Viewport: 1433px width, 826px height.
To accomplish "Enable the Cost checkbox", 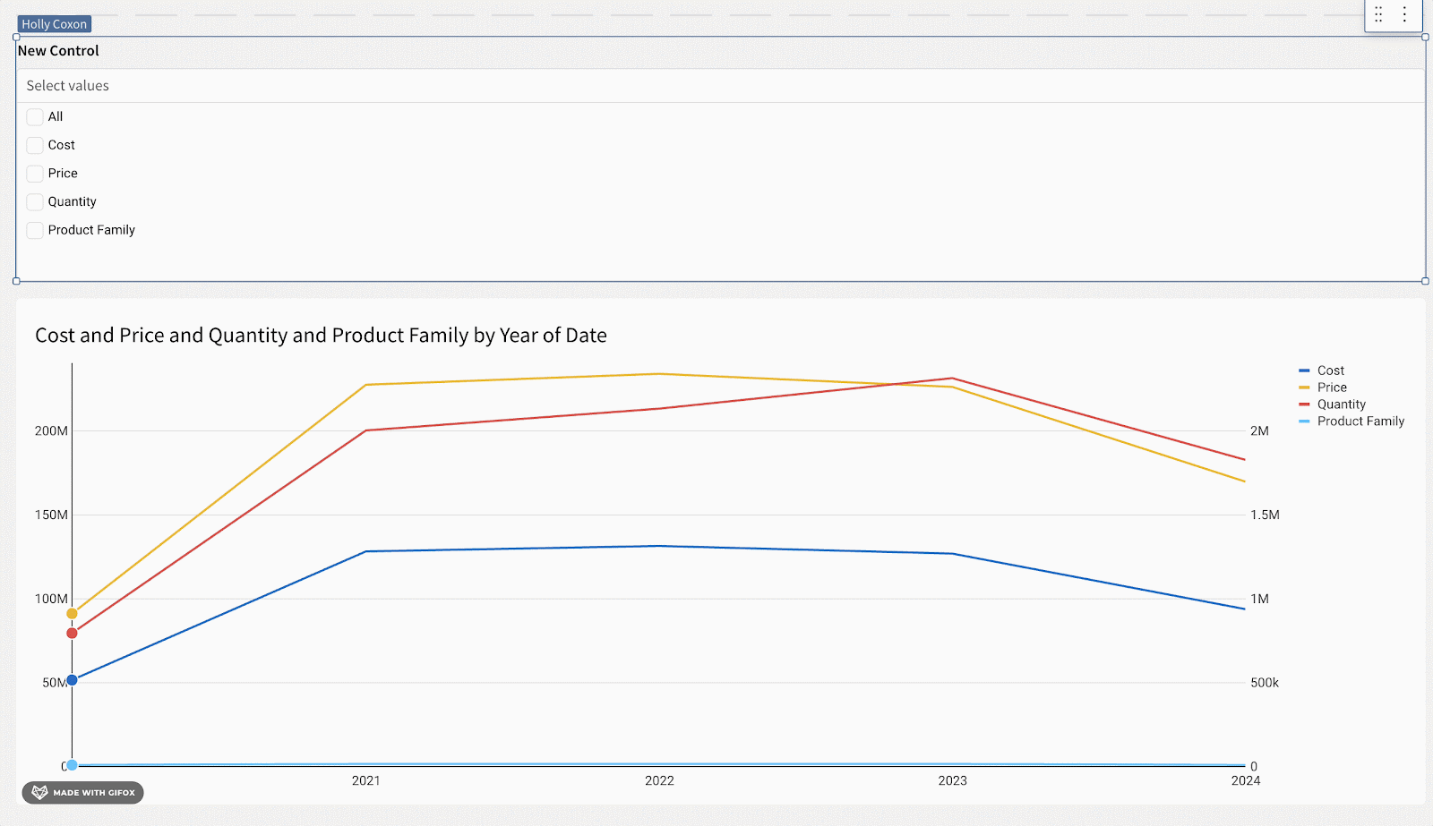I will pyautogui.click(x=35, y=146).
